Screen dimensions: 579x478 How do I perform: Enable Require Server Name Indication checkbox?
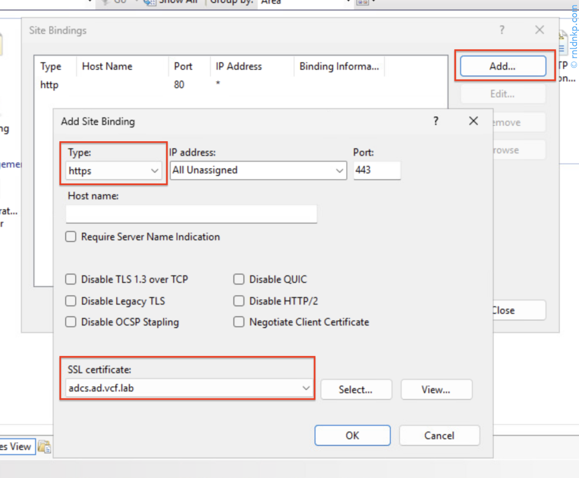coord(71,237)
